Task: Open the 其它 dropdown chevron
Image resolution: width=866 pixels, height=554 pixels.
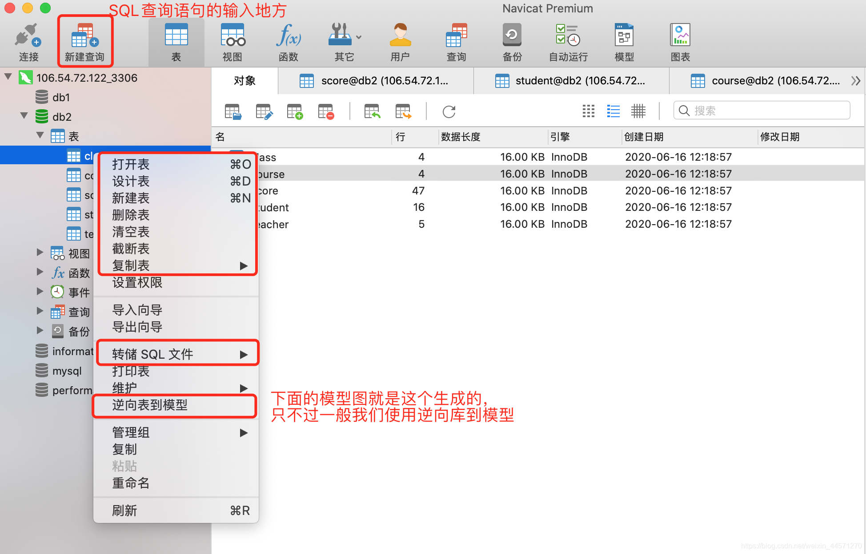Action: [358, 37]
